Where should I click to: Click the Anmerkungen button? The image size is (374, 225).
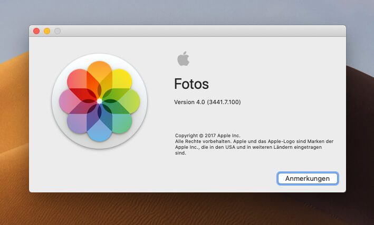308,179
